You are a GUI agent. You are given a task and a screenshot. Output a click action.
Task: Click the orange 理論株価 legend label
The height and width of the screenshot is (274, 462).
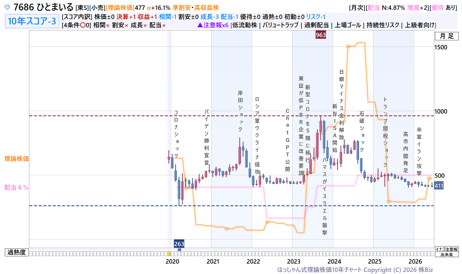[17, 159]
